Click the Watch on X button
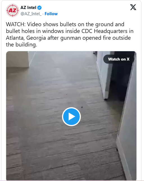144x181 pixels. [119, 59]
